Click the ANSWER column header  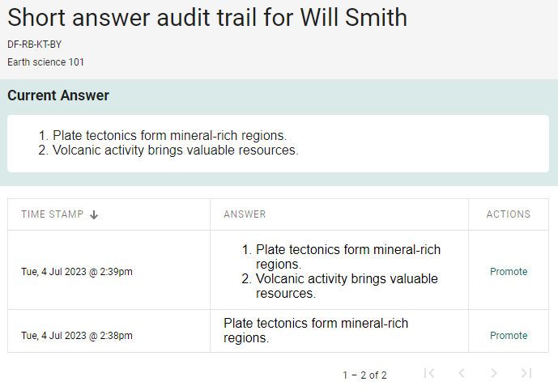pyautogui.click(x=245, y=214)
